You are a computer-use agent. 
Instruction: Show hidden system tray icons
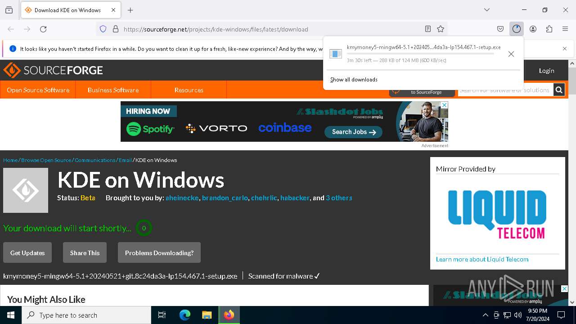(x=485, y=315)
